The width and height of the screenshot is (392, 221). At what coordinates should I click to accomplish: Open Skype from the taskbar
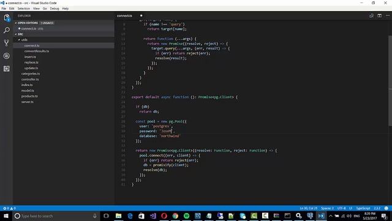243,215
